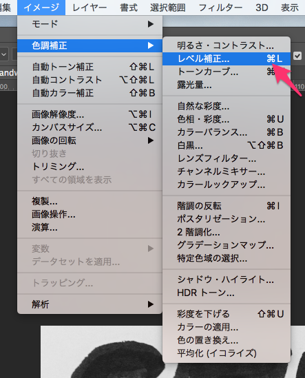This screenshot has height=378, width=305.
Task: Open the イメージ menu in menu bar
Action: pyautogui.click(x=41, y=8)
